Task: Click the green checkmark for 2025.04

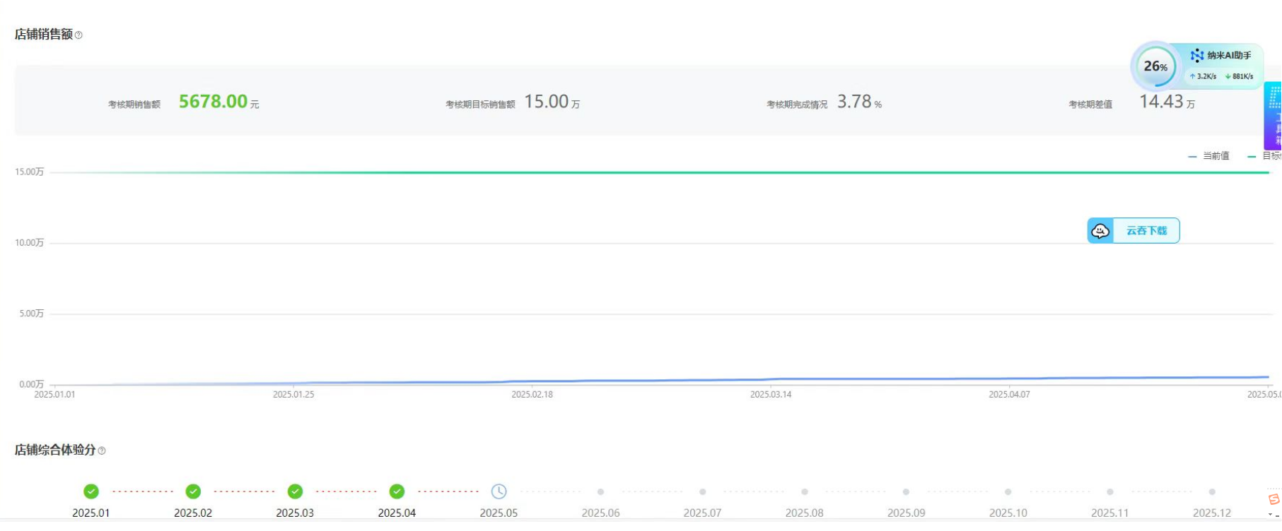Action: (397, 491)
